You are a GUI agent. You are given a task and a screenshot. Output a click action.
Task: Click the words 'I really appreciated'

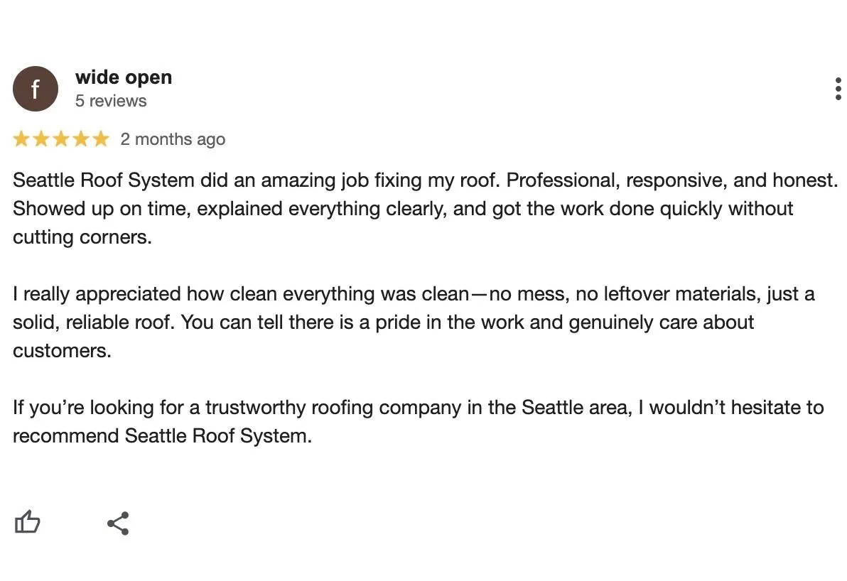[97, 294]
